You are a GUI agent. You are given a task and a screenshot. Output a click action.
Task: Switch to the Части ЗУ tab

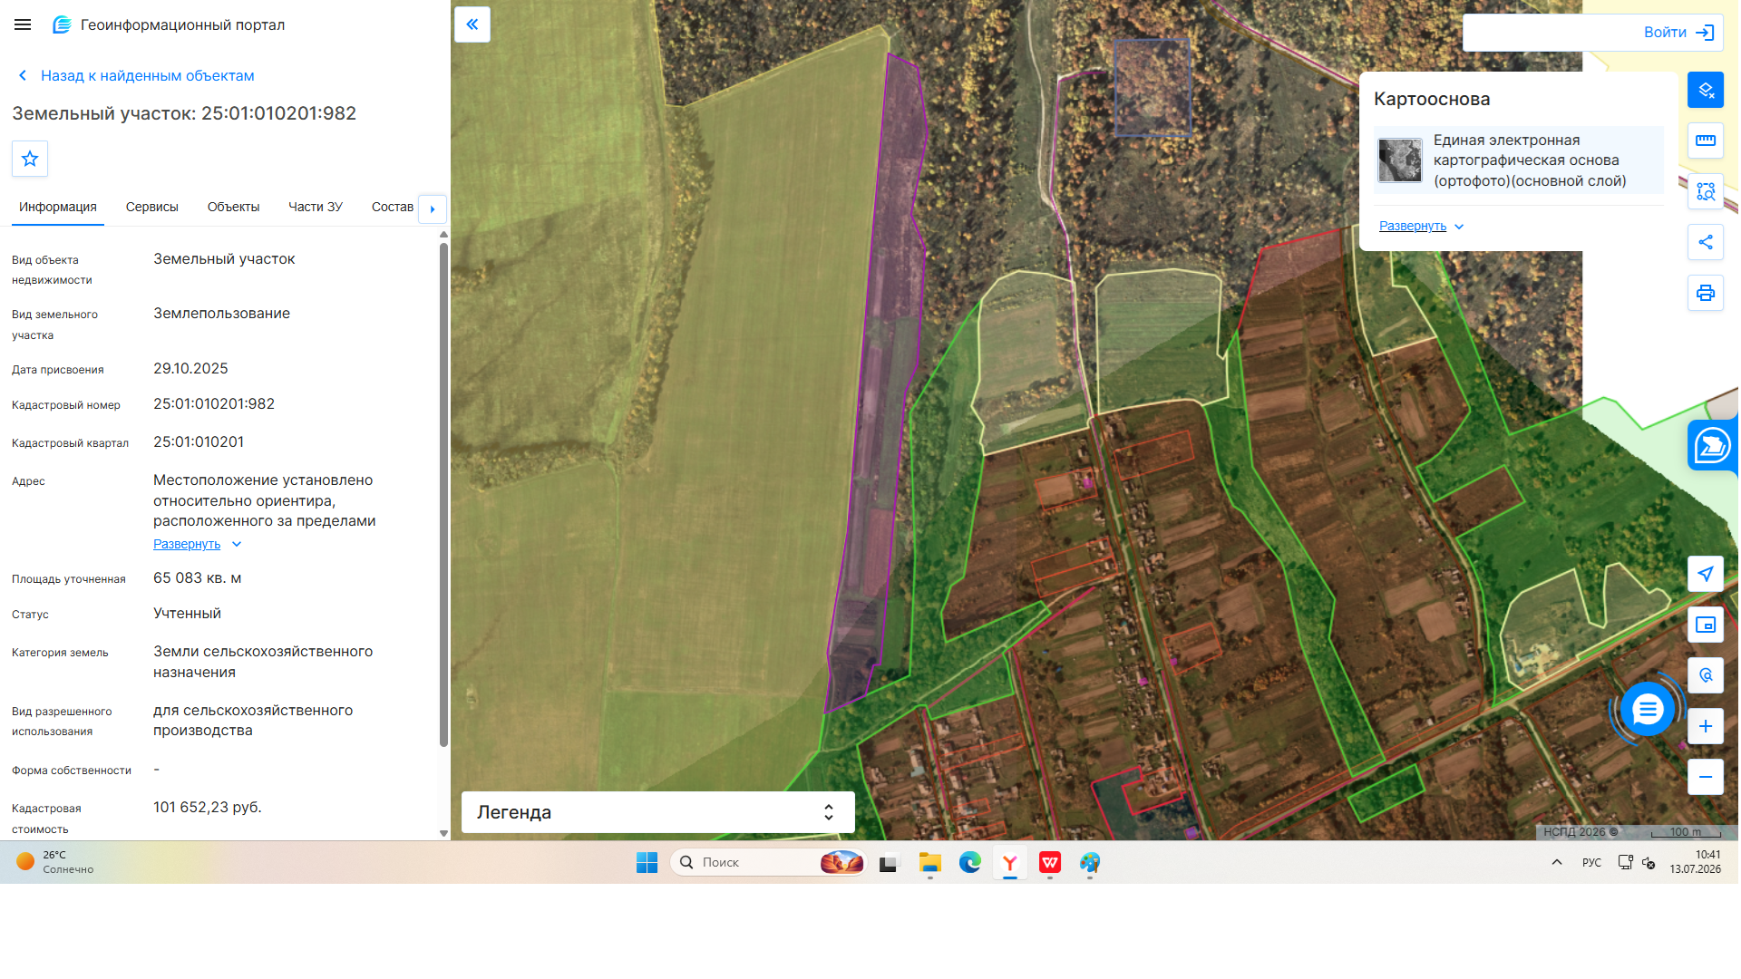316,207
